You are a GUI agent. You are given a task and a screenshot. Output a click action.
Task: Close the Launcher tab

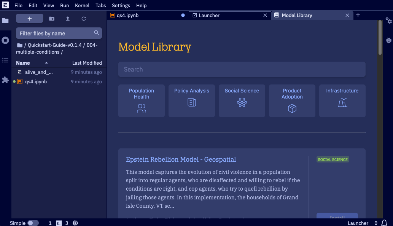265,15
